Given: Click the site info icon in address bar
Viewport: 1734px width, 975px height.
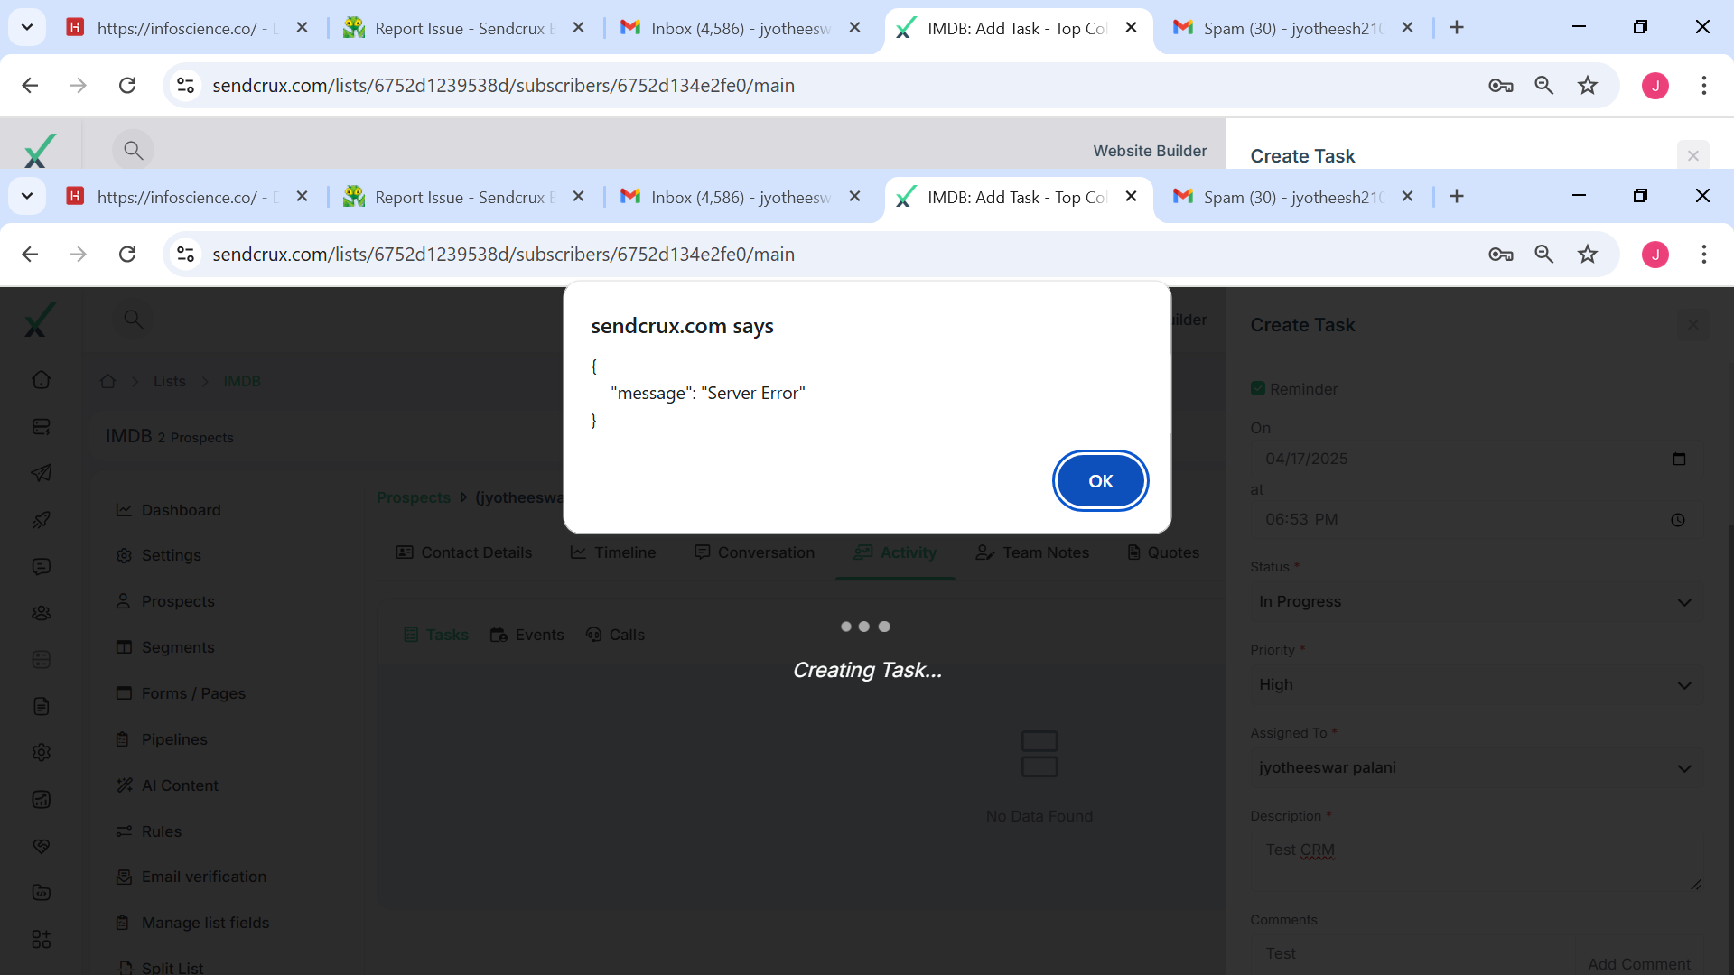Looking at the screenshot, I should (185, 255).
